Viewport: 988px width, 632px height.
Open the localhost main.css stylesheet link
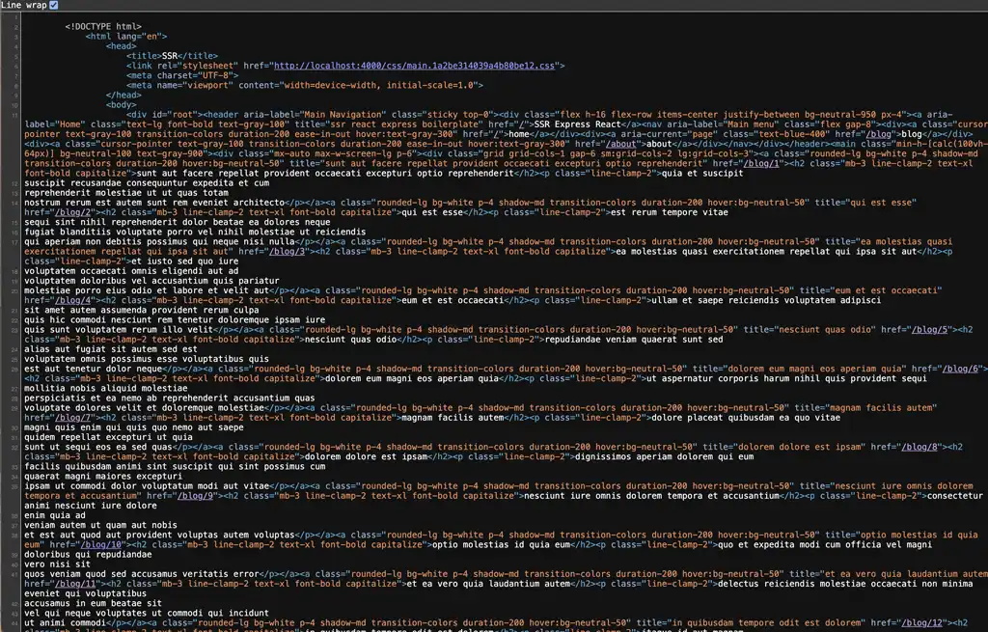[415, 66]
